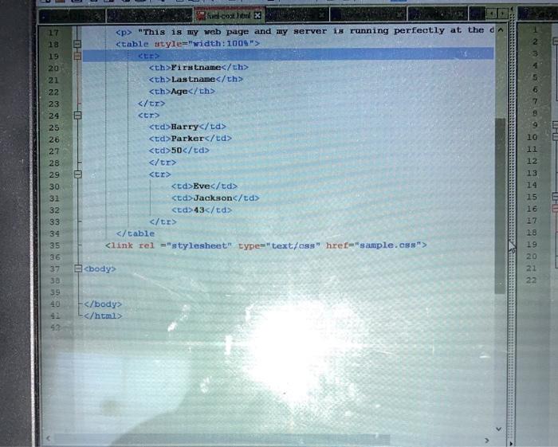
Task: Click line number 36 in the left margin
Action: 55,257
